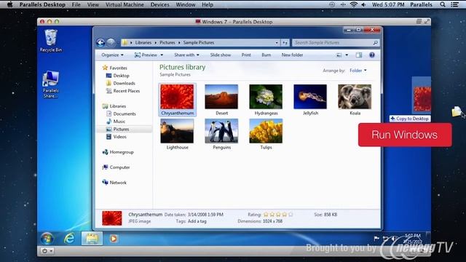Open Homegroup in navigation pane
This screenshot has width=466, height=262.
coord(122,152)
